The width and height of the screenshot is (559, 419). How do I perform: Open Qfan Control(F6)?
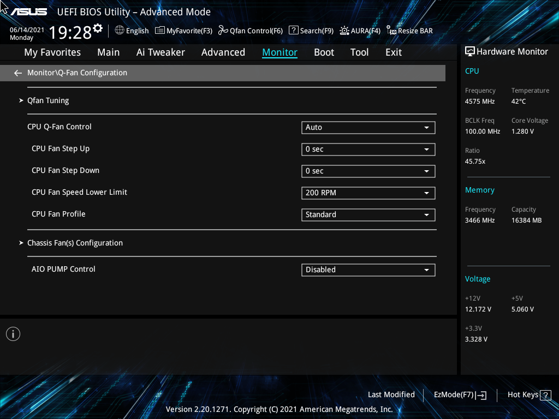coord(257,31)
